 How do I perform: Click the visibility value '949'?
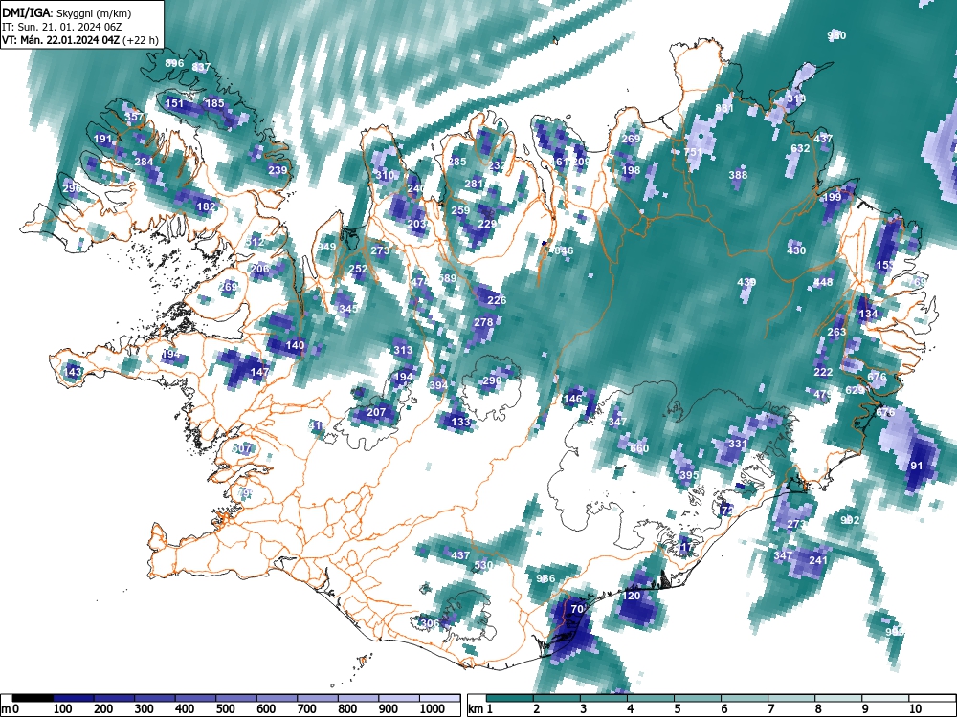(x=326, y=247)
